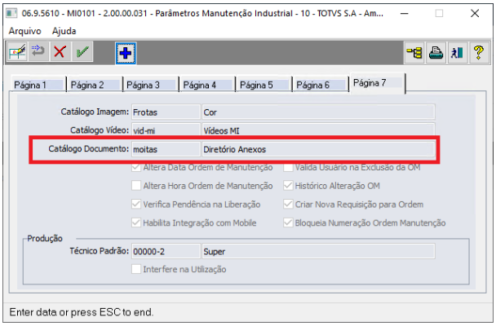496x326 pixels.
Task: Click the Vídeos MI description field
Action: click(318, 130)
